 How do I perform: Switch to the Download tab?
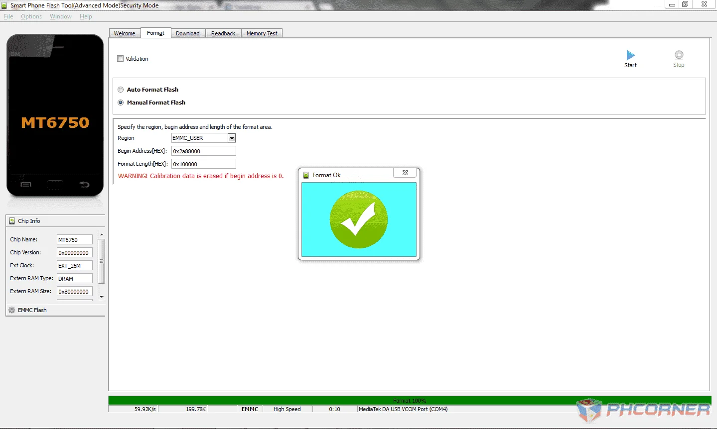pyautogui.click(x=188, y=33)
